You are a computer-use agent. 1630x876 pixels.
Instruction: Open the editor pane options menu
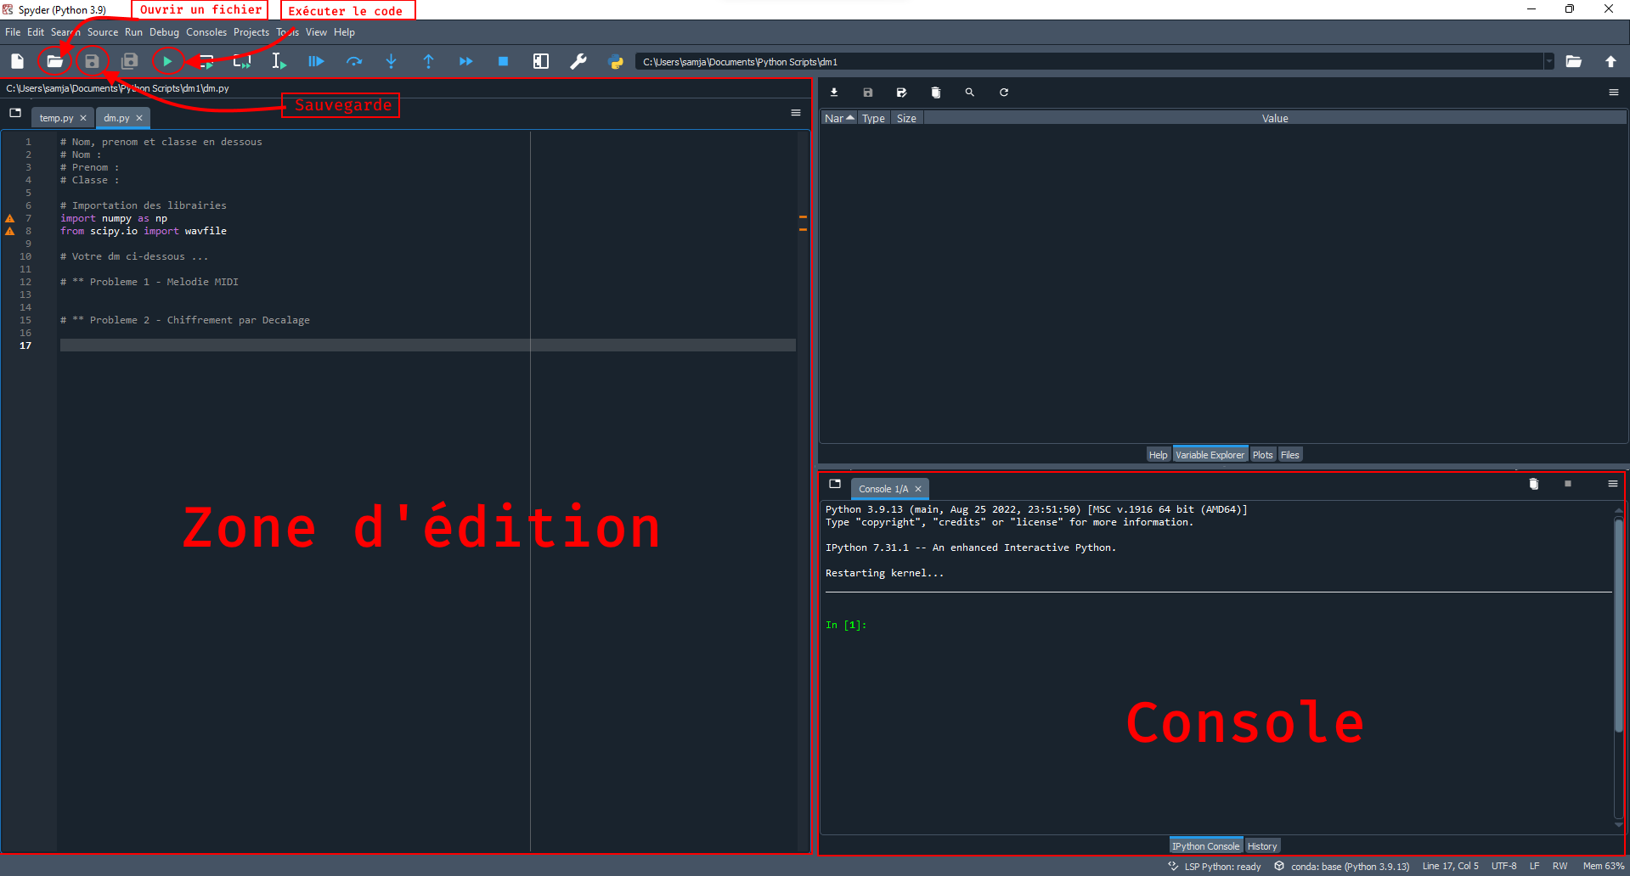pyautogui.click(x=796, y=113)
